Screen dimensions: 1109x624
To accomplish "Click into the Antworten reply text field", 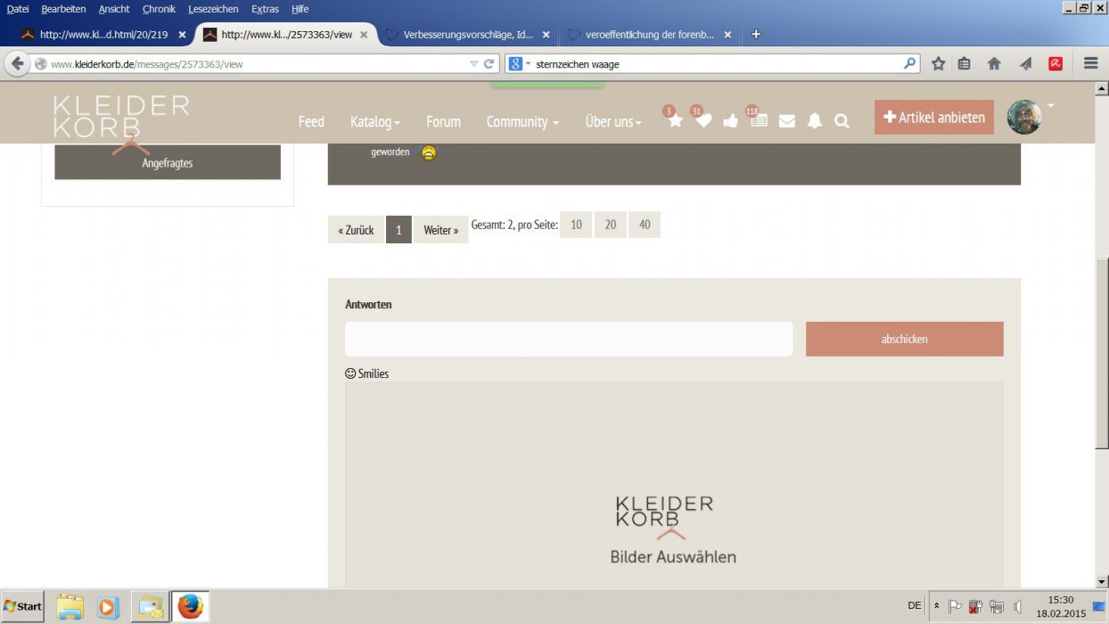I will tap(568, 339).
